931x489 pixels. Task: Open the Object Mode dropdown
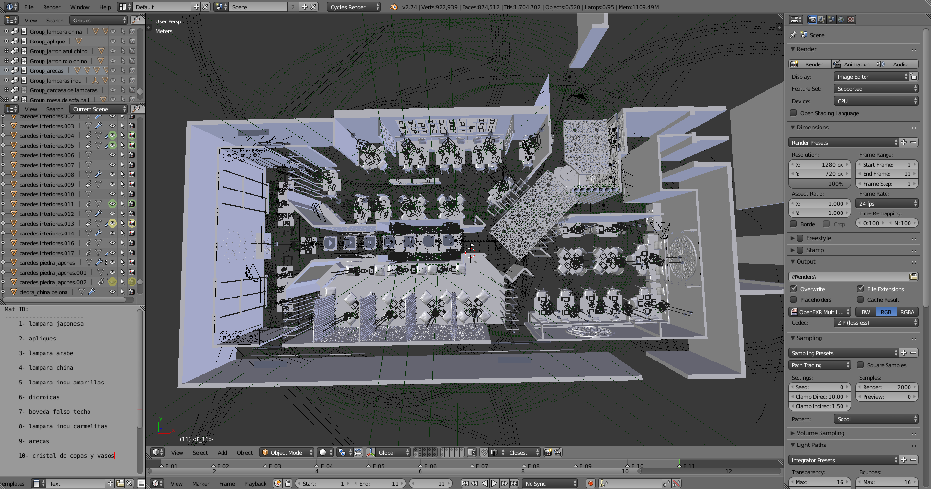coord(287,453)
